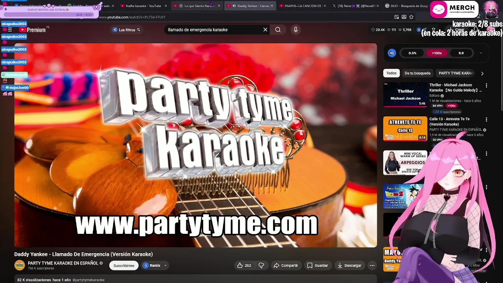Click the #partytymekaraoke hashtag
Image resolution: width=503 pixels, height=283 pixels.
(88, 280)
